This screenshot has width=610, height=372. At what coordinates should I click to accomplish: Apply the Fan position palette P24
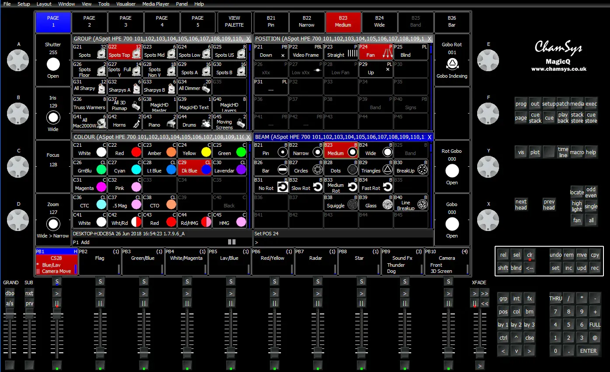click(376, 52)
